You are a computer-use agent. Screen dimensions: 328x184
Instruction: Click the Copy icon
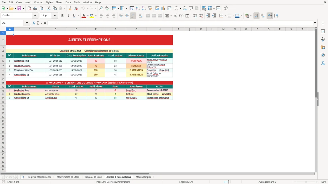point(55,8)
